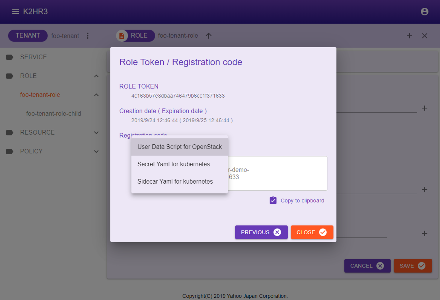Click the SERVICE tag icon
This screenshot has width=440, height=300.
[10, 57]
